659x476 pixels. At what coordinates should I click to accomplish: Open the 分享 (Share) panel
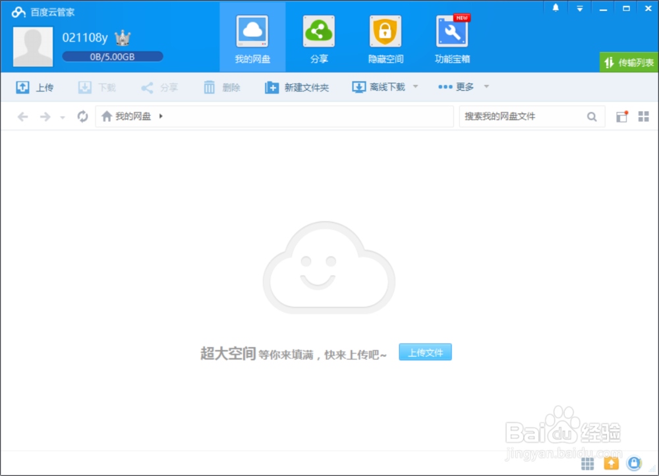(x=319, y=38)
